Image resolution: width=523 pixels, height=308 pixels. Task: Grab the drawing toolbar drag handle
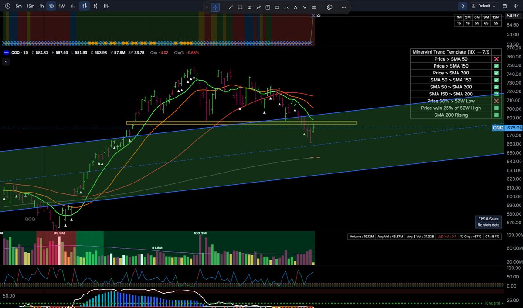point(206,7)
